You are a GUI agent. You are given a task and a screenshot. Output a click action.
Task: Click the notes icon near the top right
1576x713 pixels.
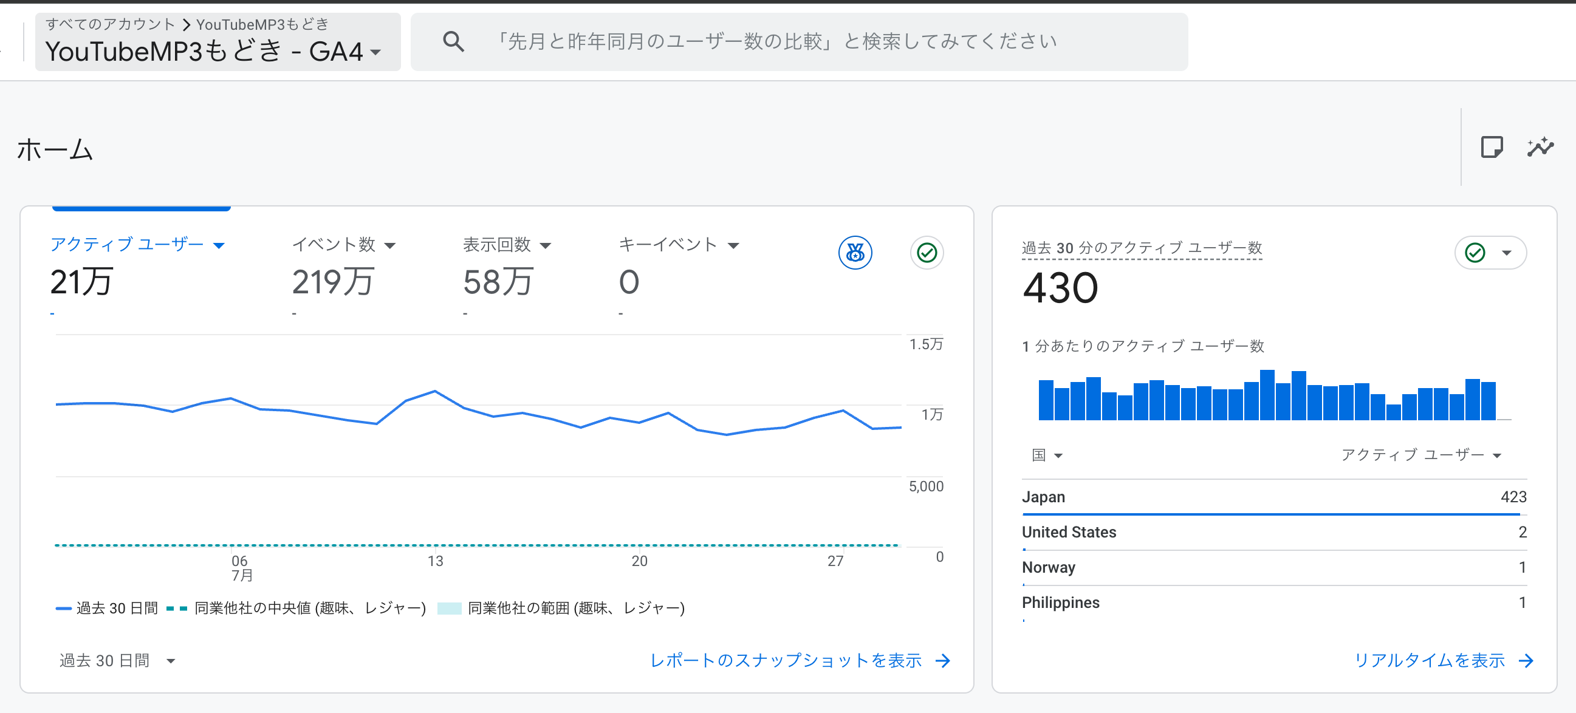point(1493,147)
